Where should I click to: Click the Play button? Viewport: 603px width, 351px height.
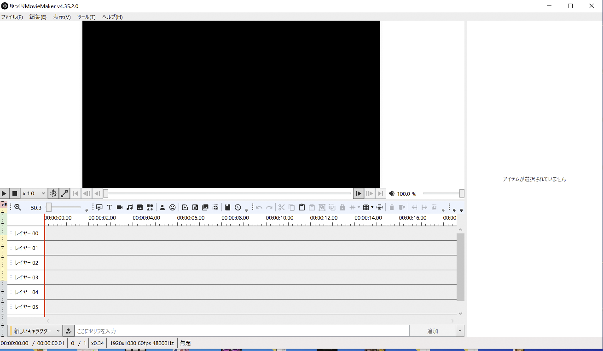(4, 193)
